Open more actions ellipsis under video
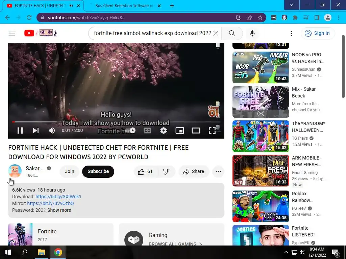The width and height of the screenshot is (346, 259). click(x=218, y=172)
